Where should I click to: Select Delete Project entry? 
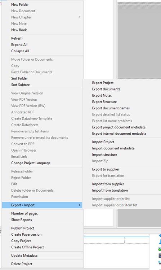click(x=22, y=264)
